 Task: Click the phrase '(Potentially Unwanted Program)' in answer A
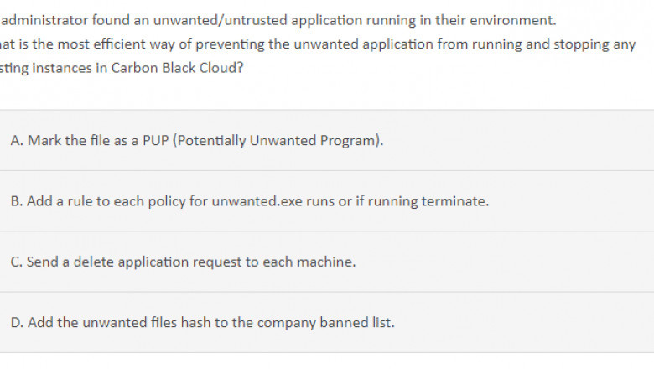point(278,141)
